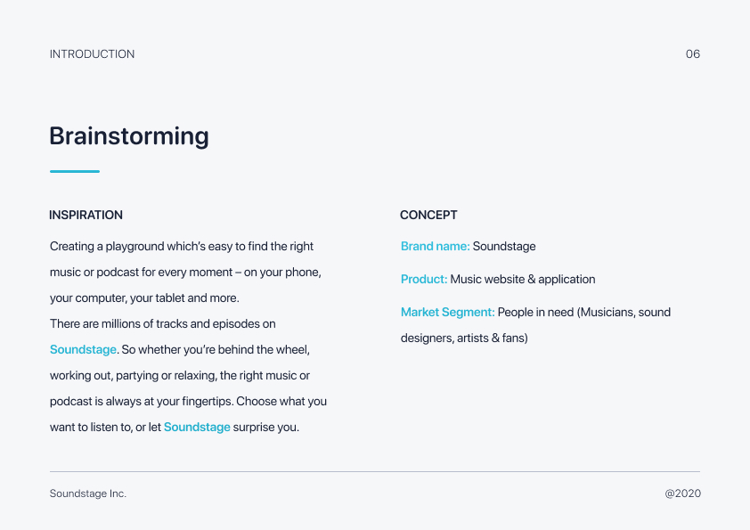Click the 'Music website & application' text
The width and height of the screenshot is (750, 530).
pyautogui.click(x=523, y=280)
